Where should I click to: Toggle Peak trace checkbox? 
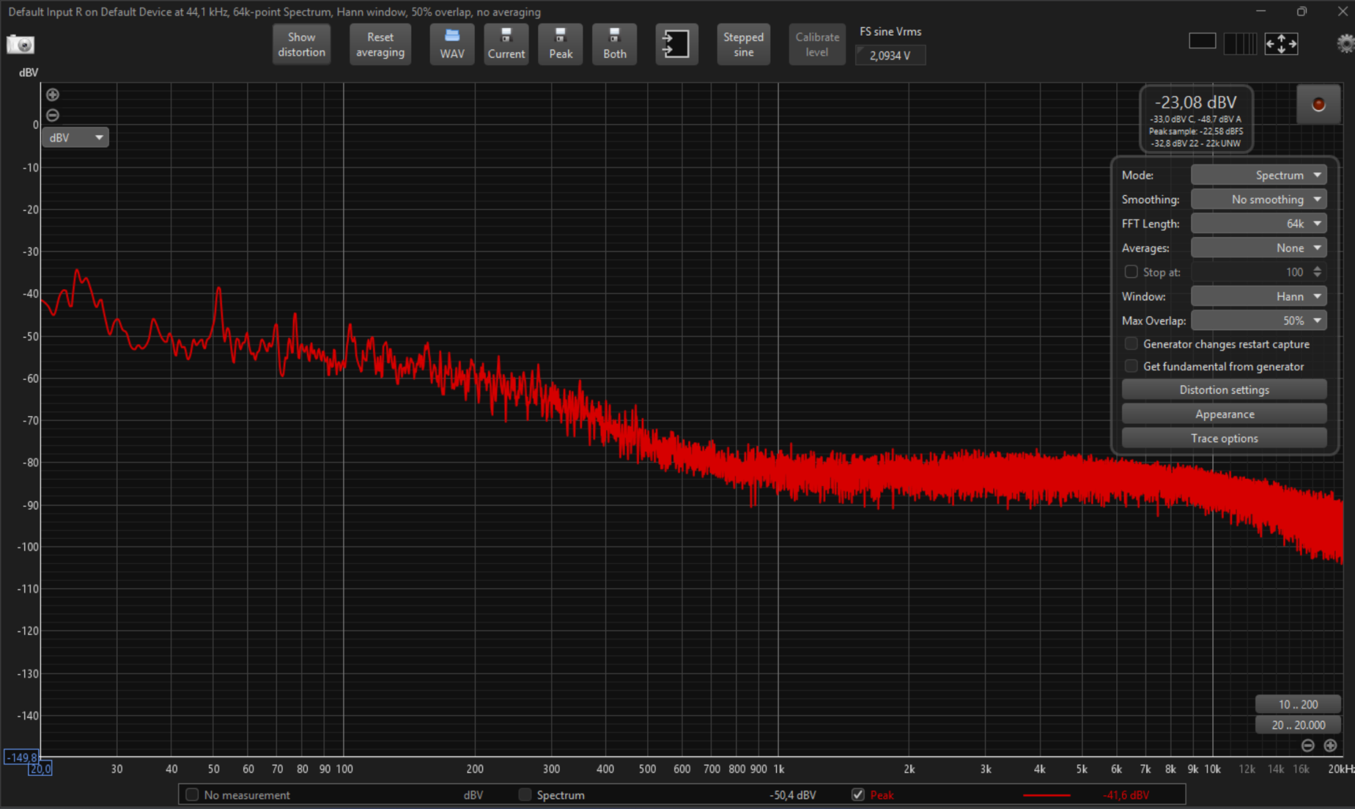pyautogui.click(x=858, y=794)
